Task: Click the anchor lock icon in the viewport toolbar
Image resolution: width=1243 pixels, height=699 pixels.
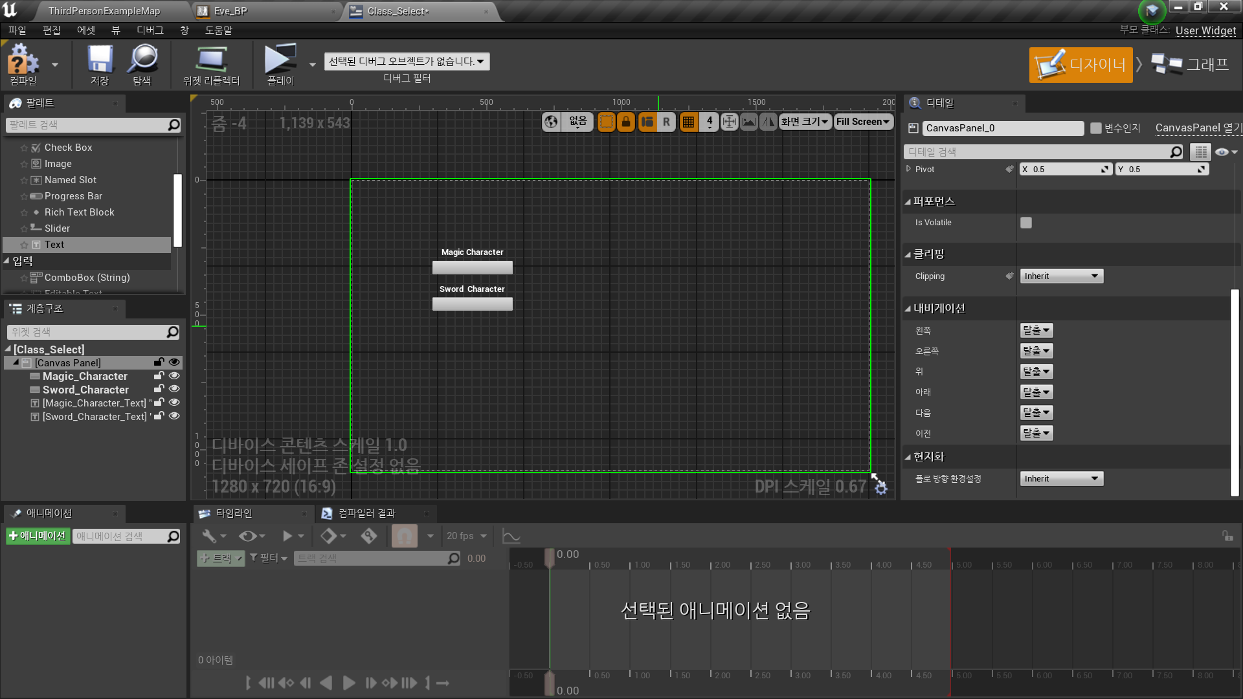Action: 626,122
